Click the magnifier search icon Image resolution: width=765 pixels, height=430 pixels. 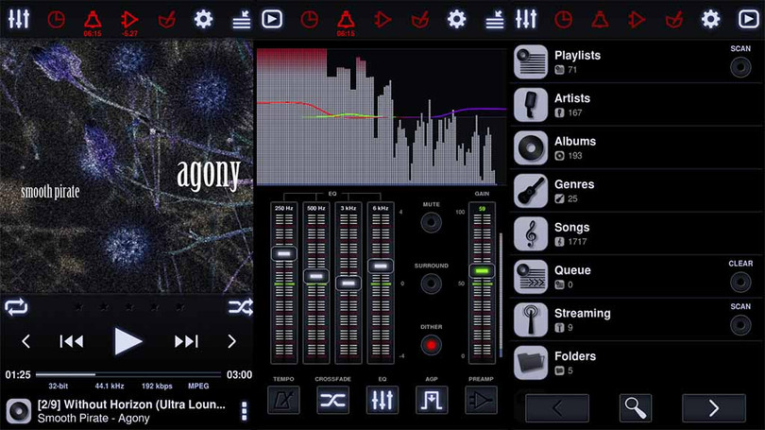pos(635,408)
